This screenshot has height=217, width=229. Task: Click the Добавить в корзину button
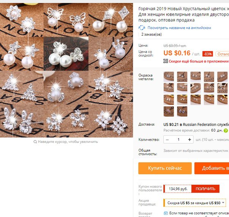(x=212, y=168)
